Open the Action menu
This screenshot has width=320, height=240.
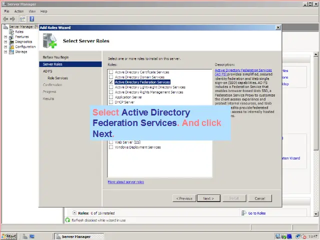click(x=19, y=11)
